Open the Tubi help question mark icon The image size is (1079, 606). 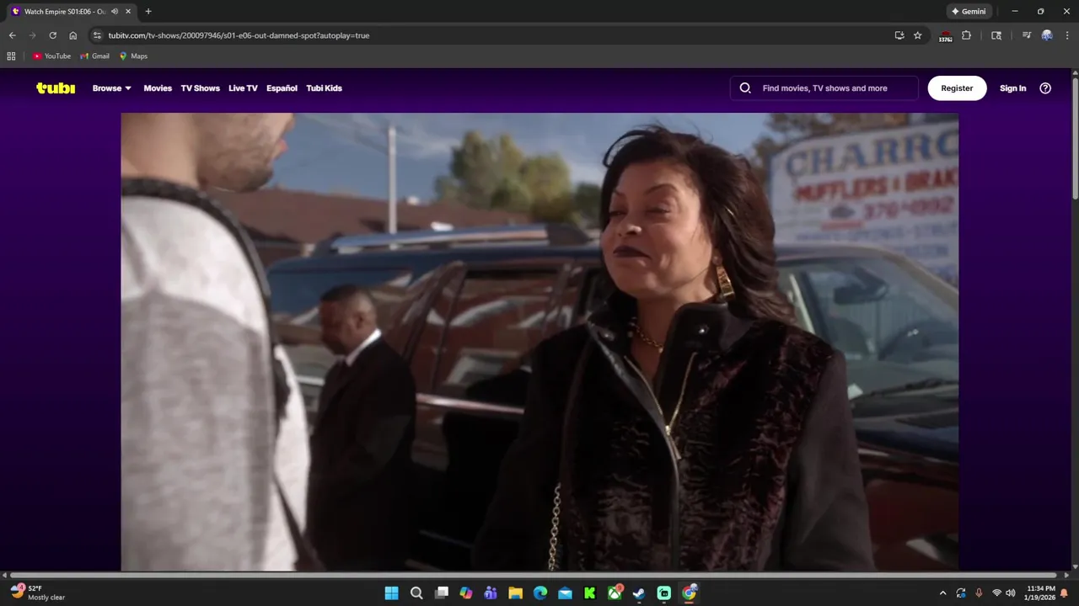pos(1045,88)
